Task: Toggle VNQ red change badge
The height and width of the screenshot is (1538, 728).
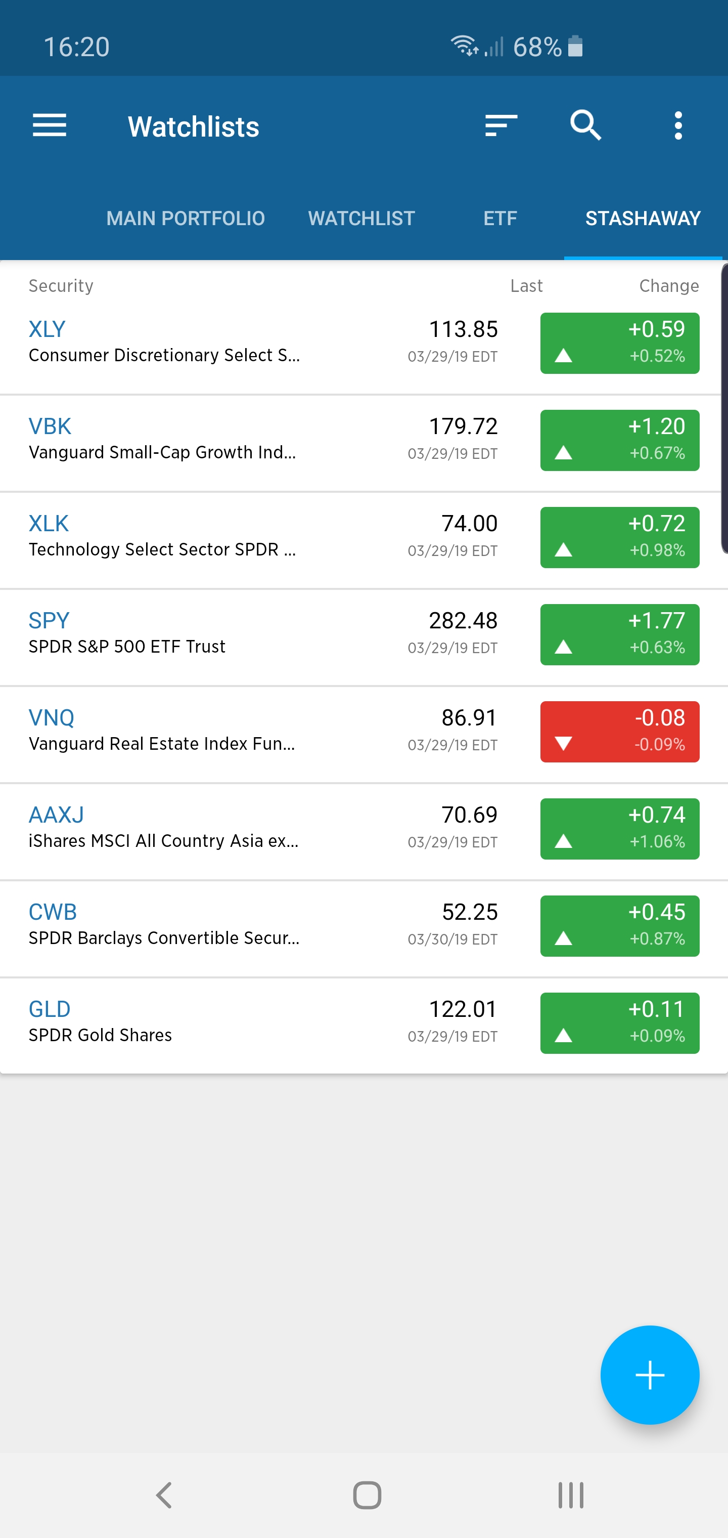Action: [619, 732]
